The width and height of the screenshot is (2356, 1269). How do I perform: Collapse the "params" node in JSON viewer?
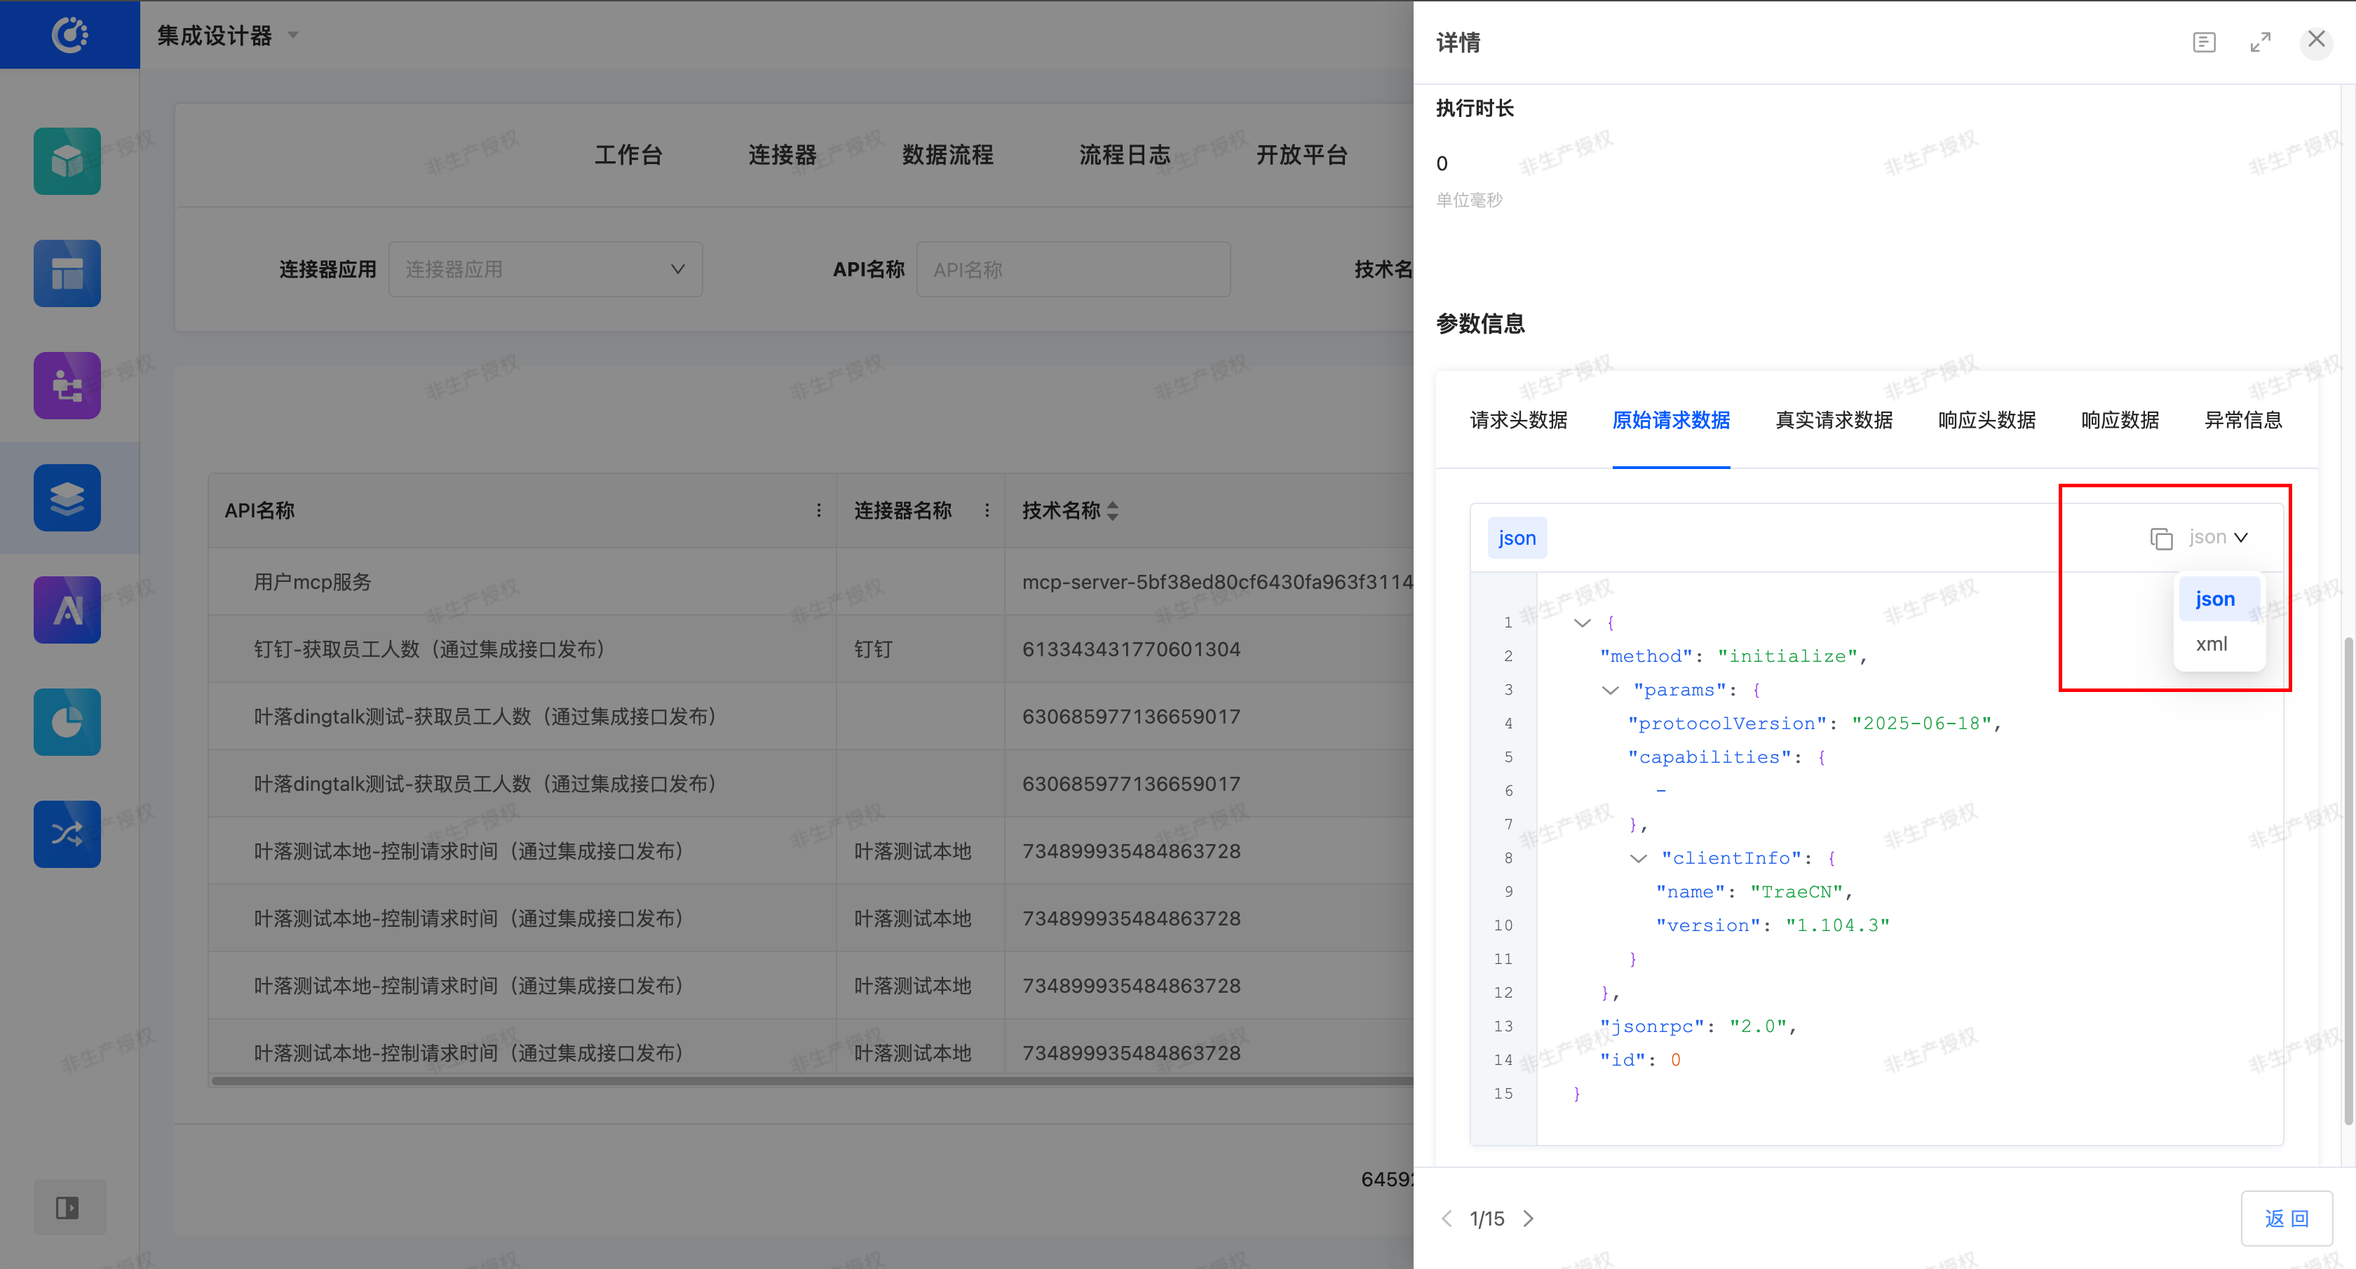(1611, 691)
